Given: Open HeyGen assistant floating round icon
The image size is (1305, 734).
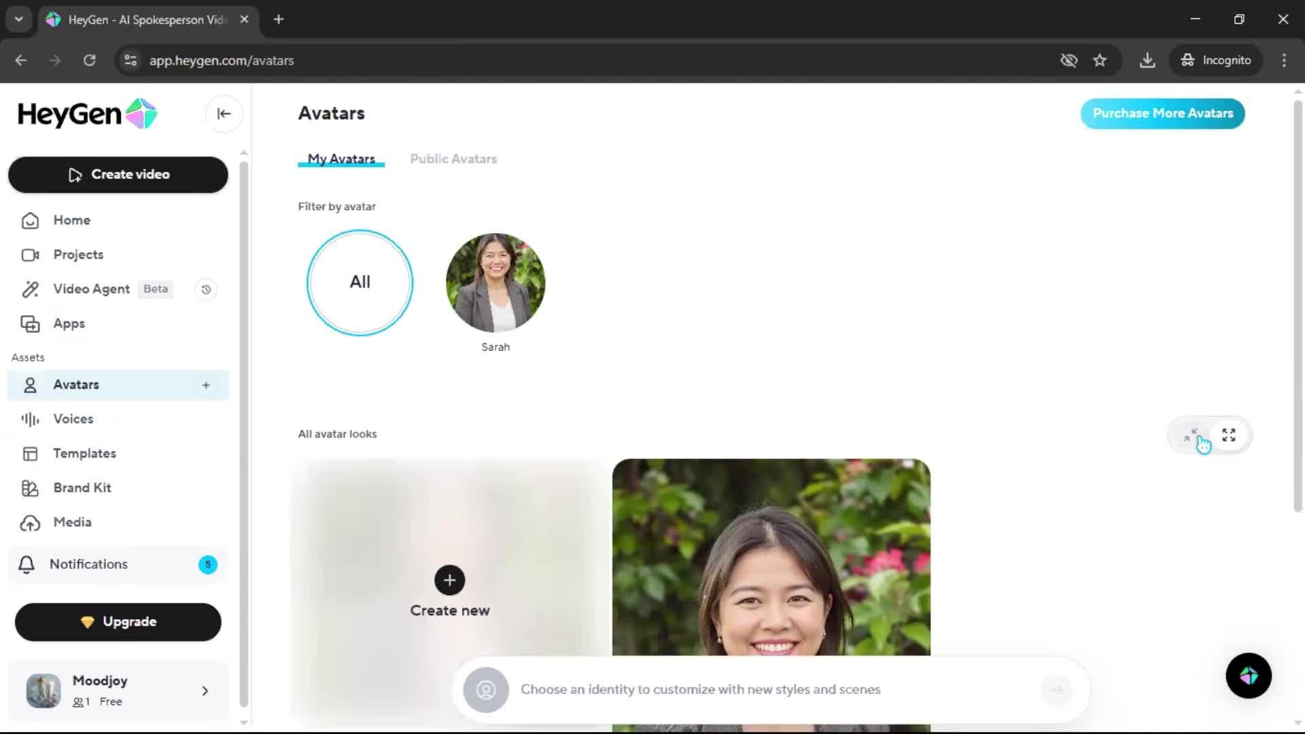Looking at the screenshot, I should coord(1248,676).
